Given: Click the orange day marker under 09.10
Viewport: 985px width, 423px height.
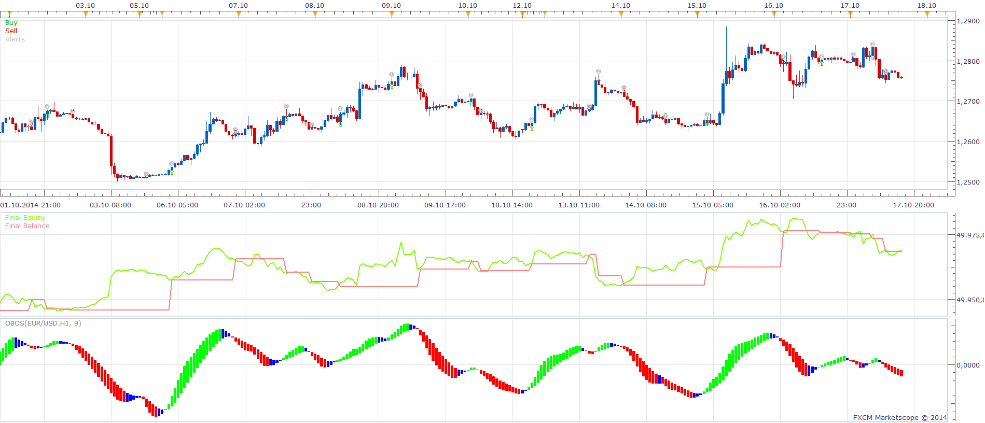Looking at the screenshot, I should 392,15.
